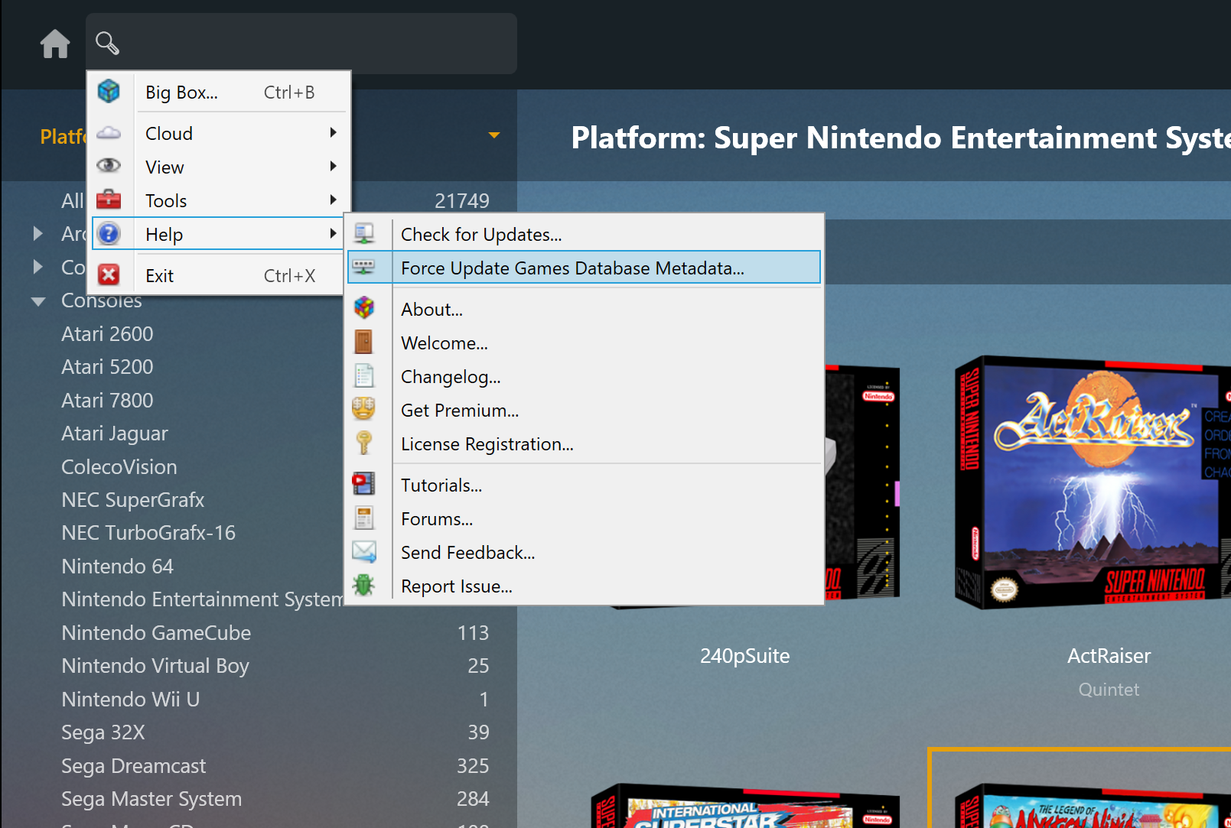The image size is (1231, 828).
Task: Select Atari 2600 platform
Action: point(107,334)
